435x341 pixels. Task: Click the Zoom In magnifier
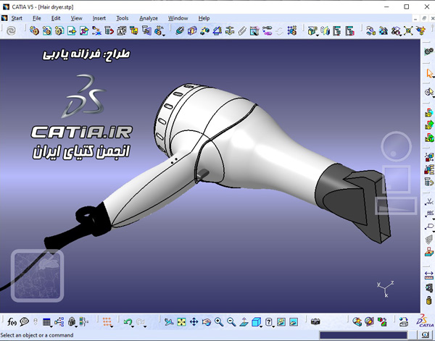[219, 322]
